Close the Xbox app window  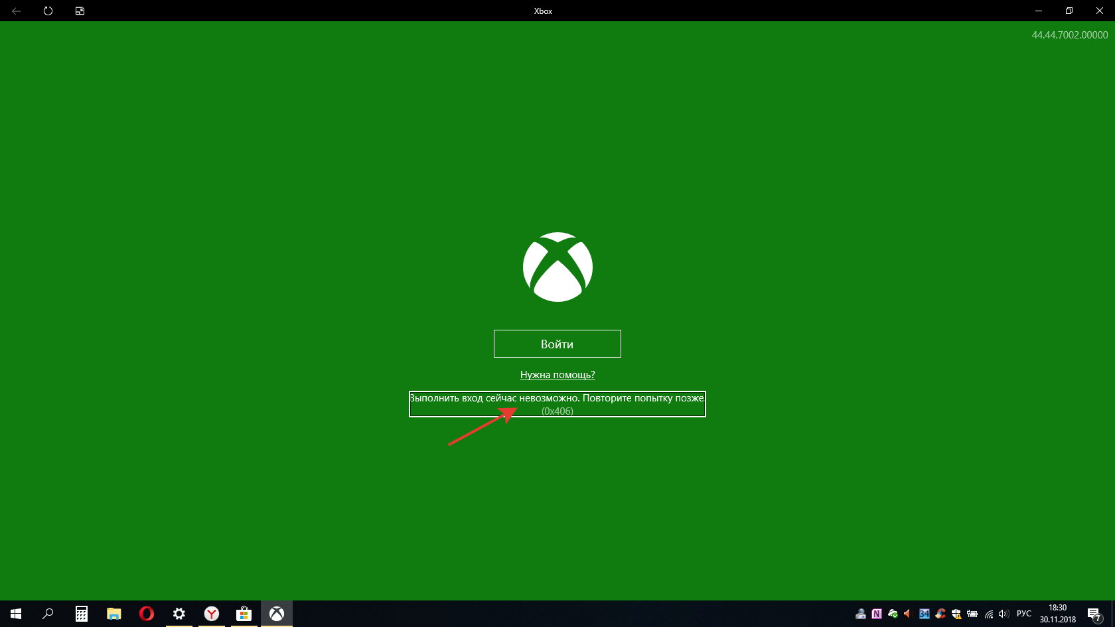pyautogui.click(x=1100, y=11)
